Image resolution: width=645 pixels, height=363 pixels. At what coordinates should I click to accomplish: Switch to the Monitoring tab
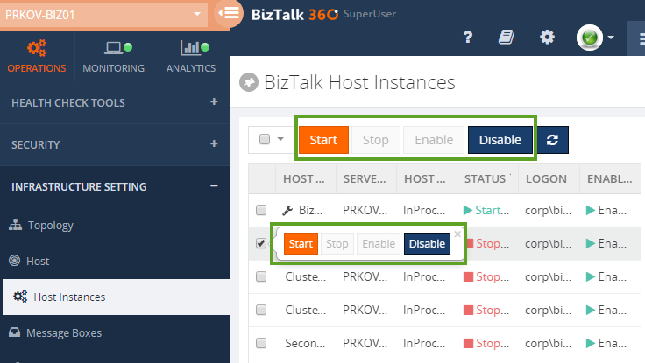point(114,57)
